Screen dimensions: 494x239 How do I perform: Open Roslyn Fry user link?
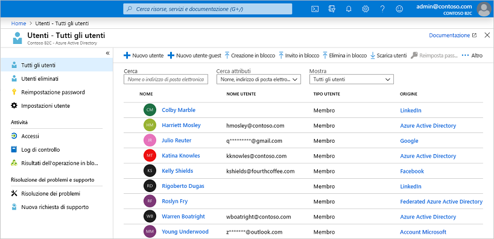(175, 201)
